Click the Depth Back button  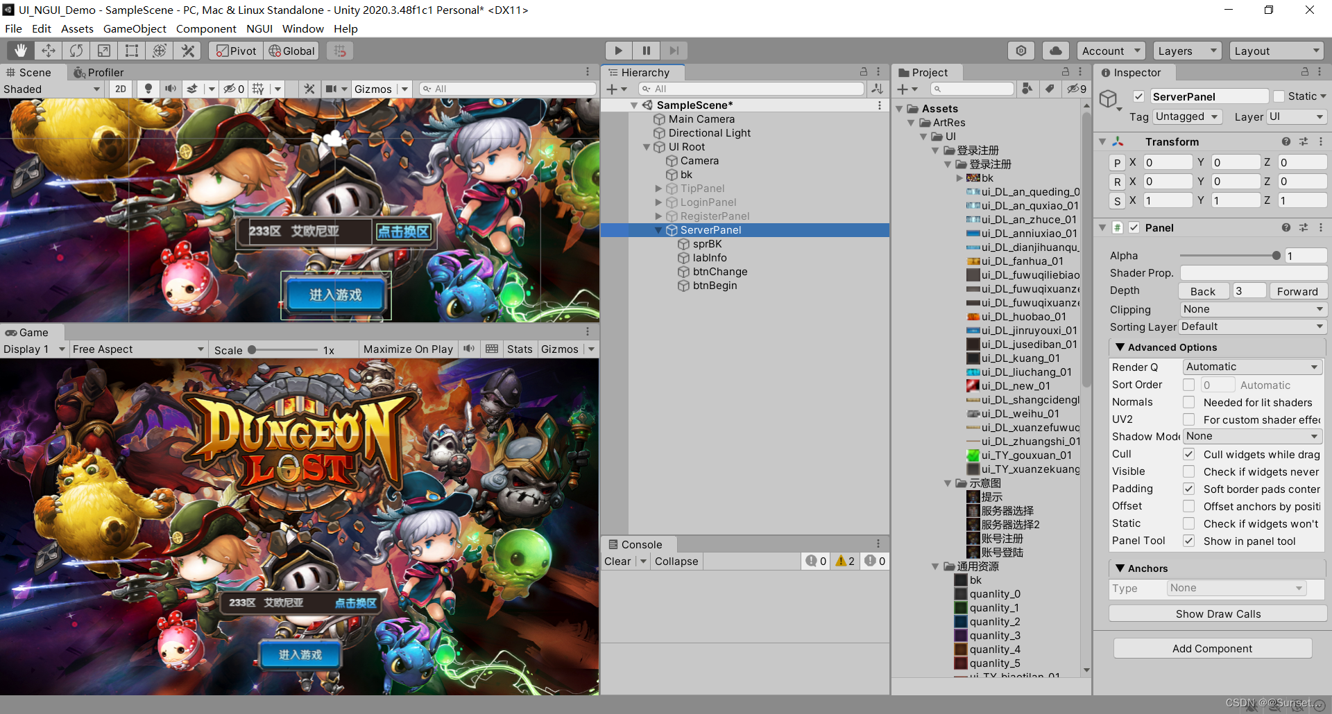(x=1204, y=291)
